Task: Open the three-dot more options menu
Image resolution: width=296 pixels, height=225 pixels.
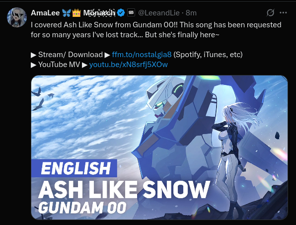Action: [283, 13]
